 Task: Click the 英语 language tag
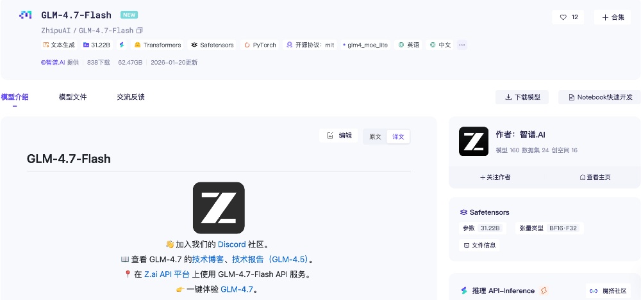point(409,45)
